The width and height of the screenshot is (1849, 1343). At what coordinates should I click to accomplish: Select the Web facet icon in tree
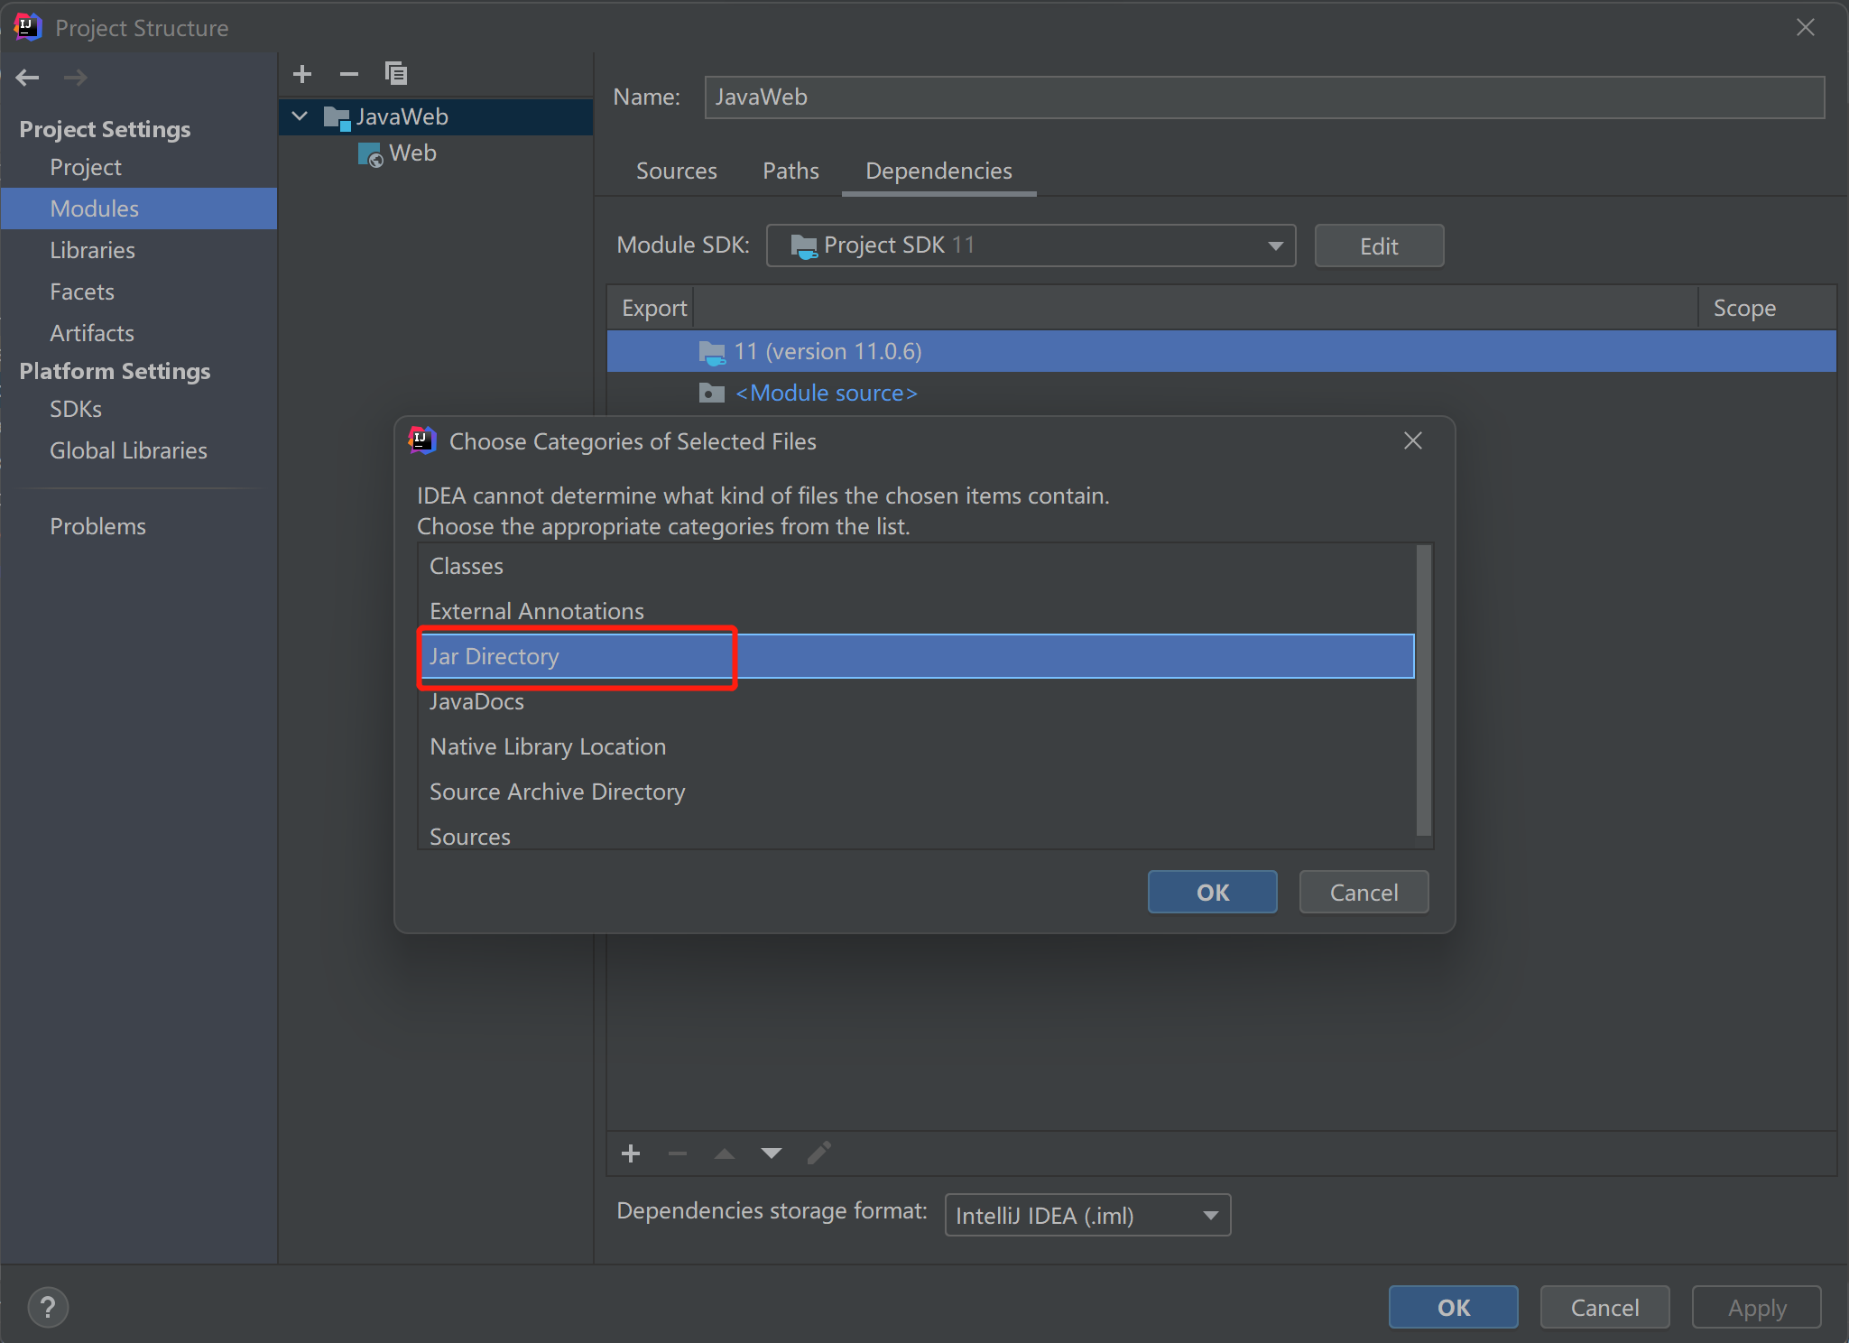click(370, 154)
